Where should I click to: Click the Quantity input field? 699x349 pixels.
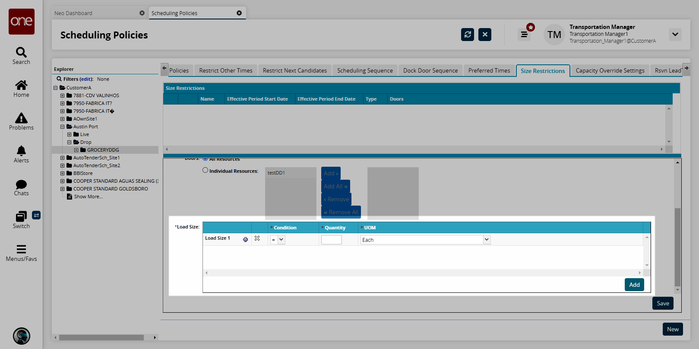332,240
